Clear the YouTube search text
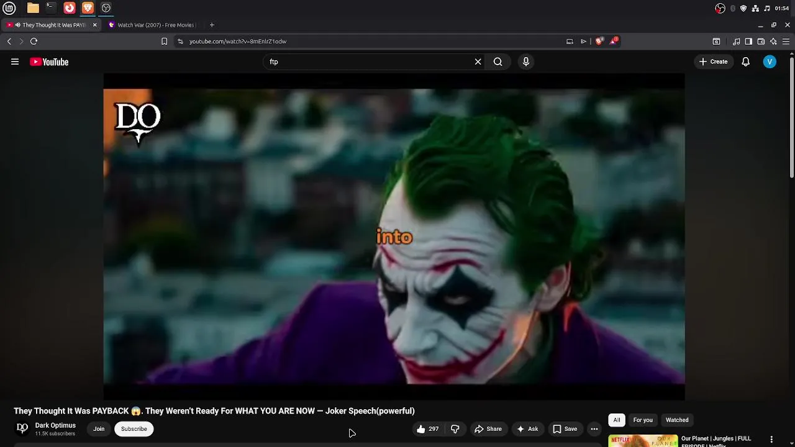The width and height of the screenshot is (795, 447). pos(478,62)
